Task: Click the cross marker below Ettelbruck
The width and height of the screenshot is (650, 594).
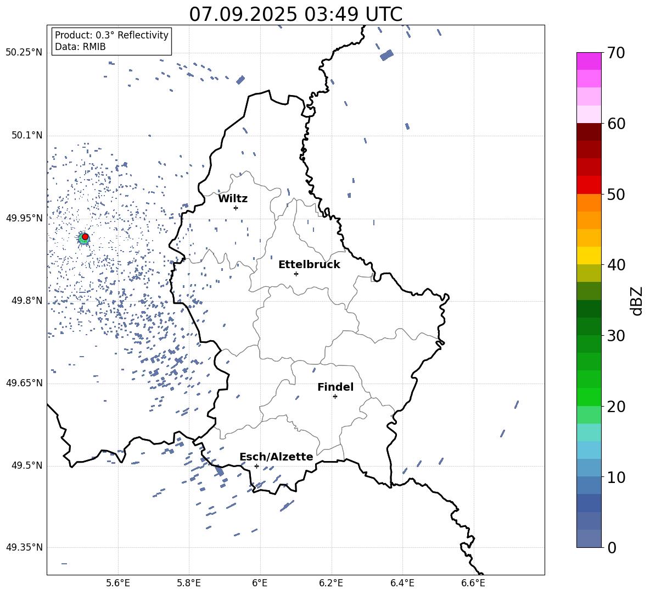Action: point(296,274)
